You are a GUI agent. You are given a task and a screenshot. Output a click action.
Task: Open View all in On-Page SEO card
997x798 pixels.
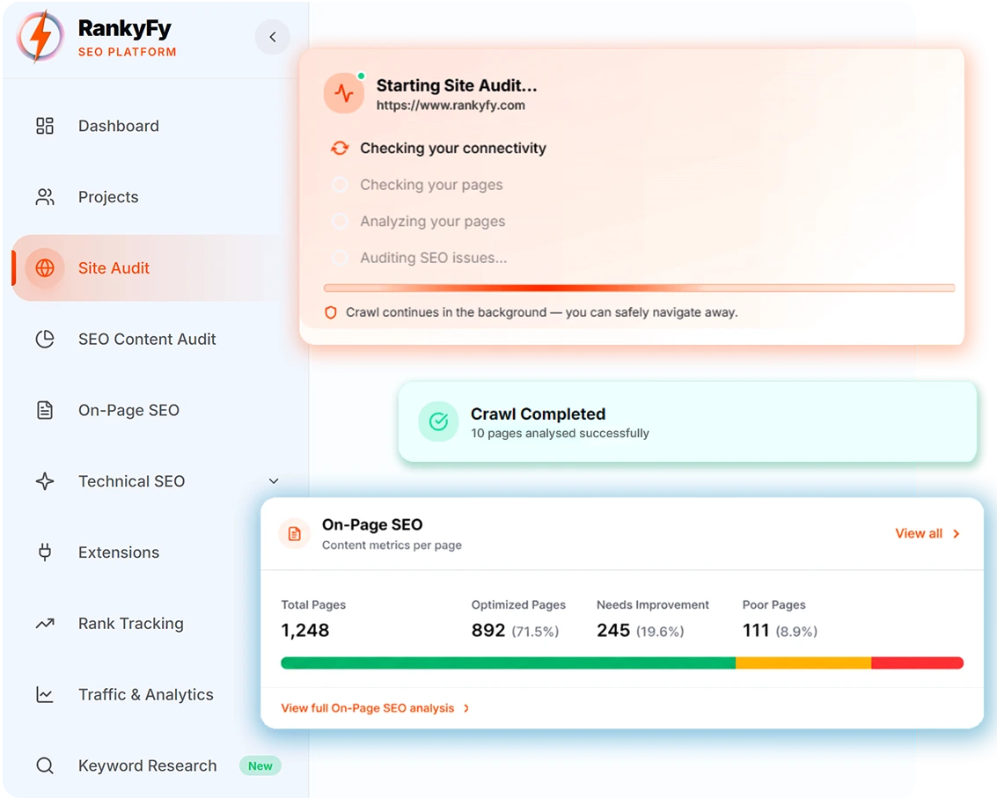919,533
